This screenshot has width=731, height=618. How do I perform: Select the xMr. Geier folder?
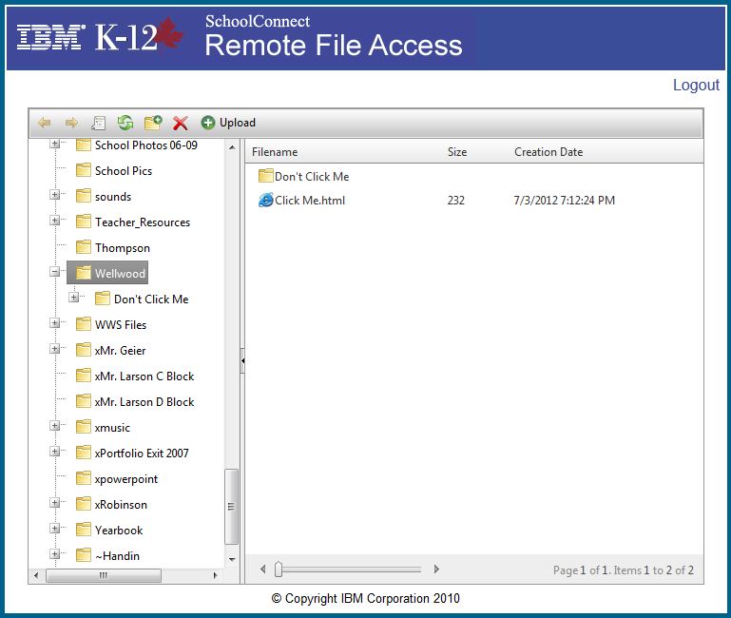pos(121,351)
